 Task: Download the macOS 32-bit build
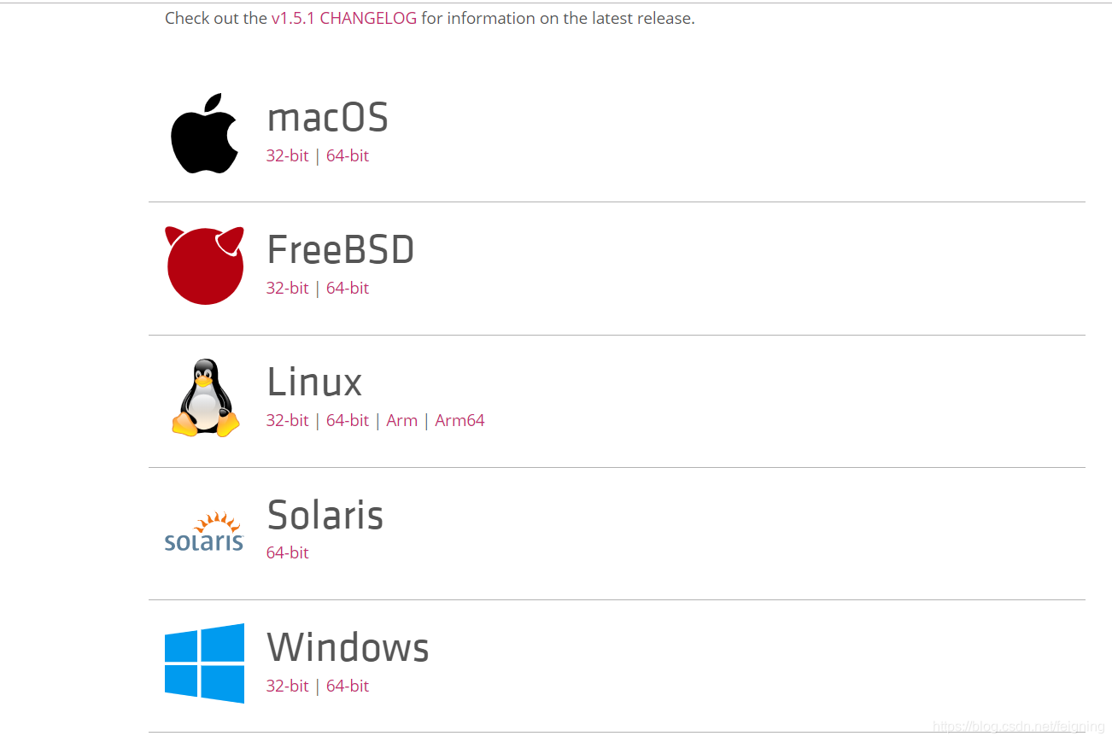(287, 155)
